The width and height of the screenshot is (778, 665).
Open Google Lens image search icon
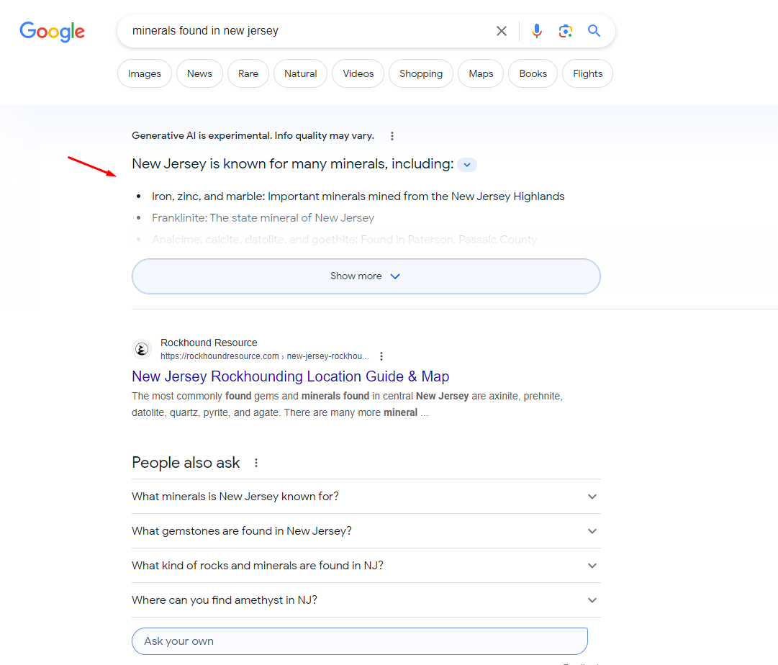click(565, 31)
